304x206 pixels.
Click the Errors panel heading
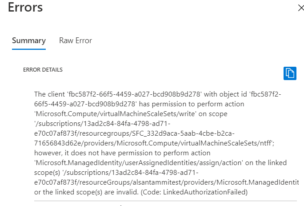coord(25,8)
